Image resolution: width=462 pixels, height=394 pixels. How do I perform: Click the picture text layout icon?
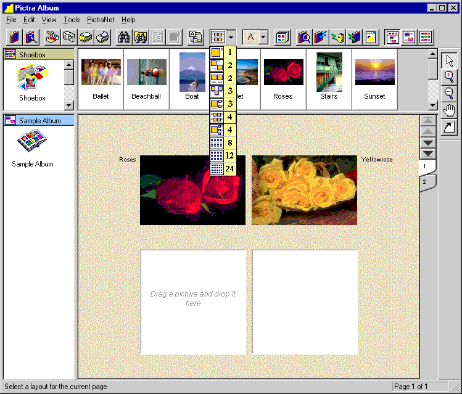coord(196,37)
